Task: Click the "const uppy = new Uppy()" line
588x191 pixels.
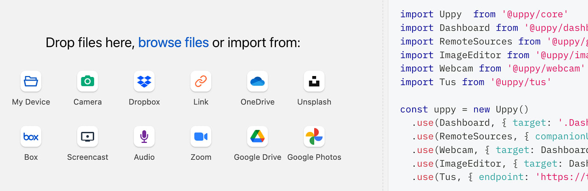Action: [464, 109]
